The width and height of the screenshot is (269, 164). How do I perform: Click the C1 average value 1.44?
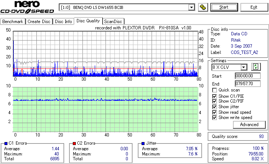pyautogui.click(x=55, y=149)
